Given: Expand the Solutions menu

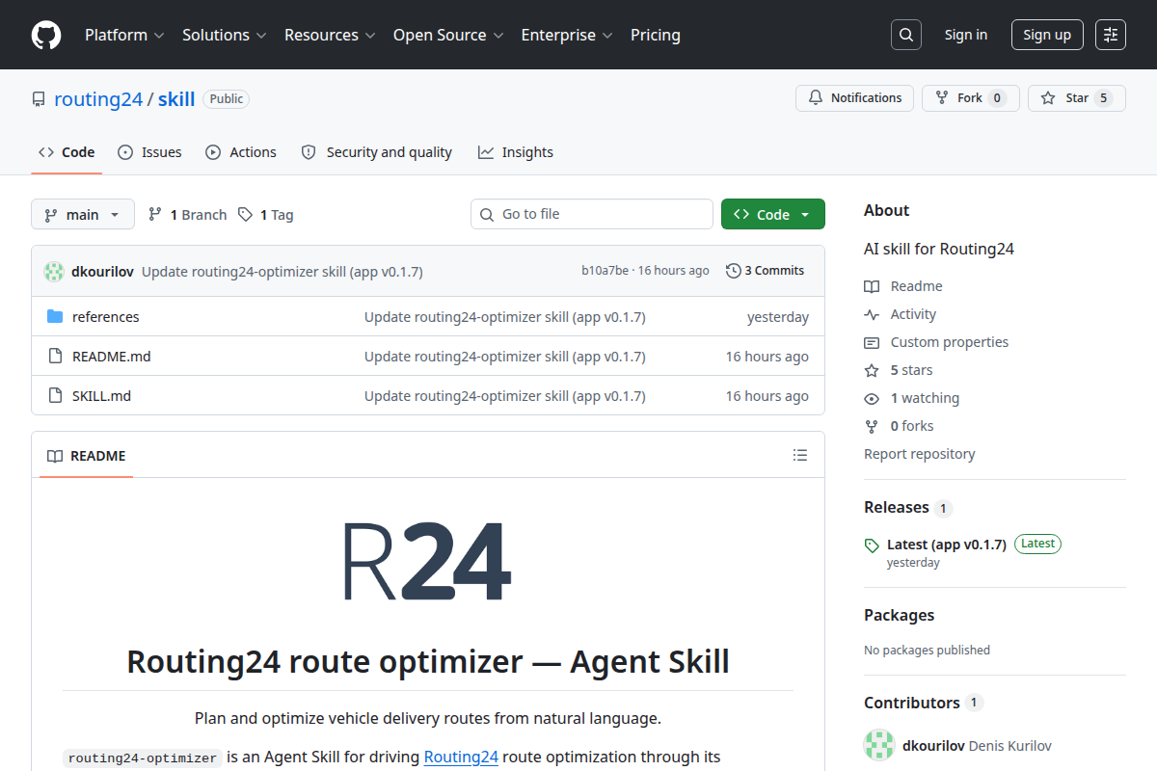Looking at the screenshot, I should tap(224, 35).
